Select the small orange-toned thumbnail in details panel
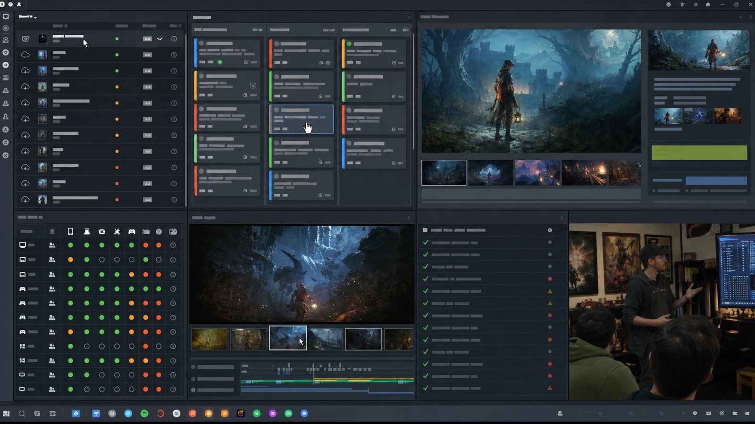 [728, 116]
